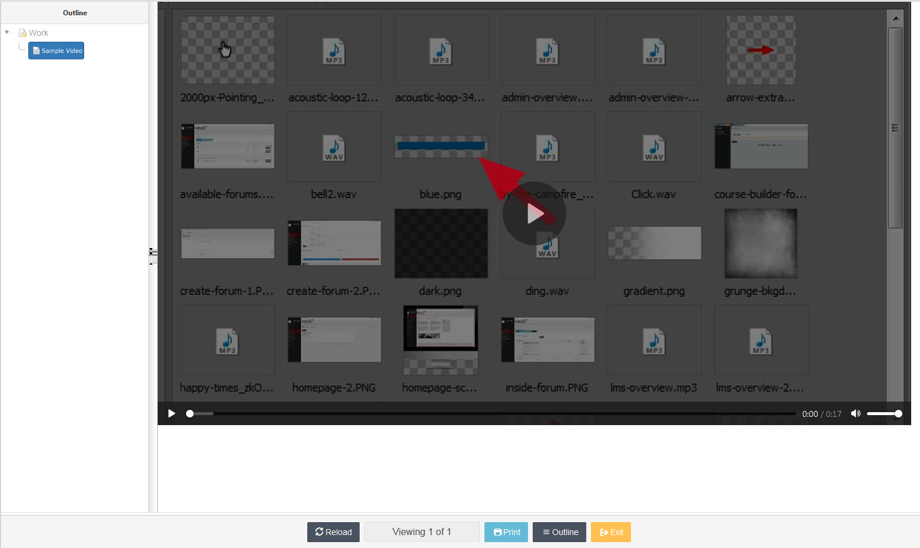Mute the video with speaker icon

click(x=856, y=413)
